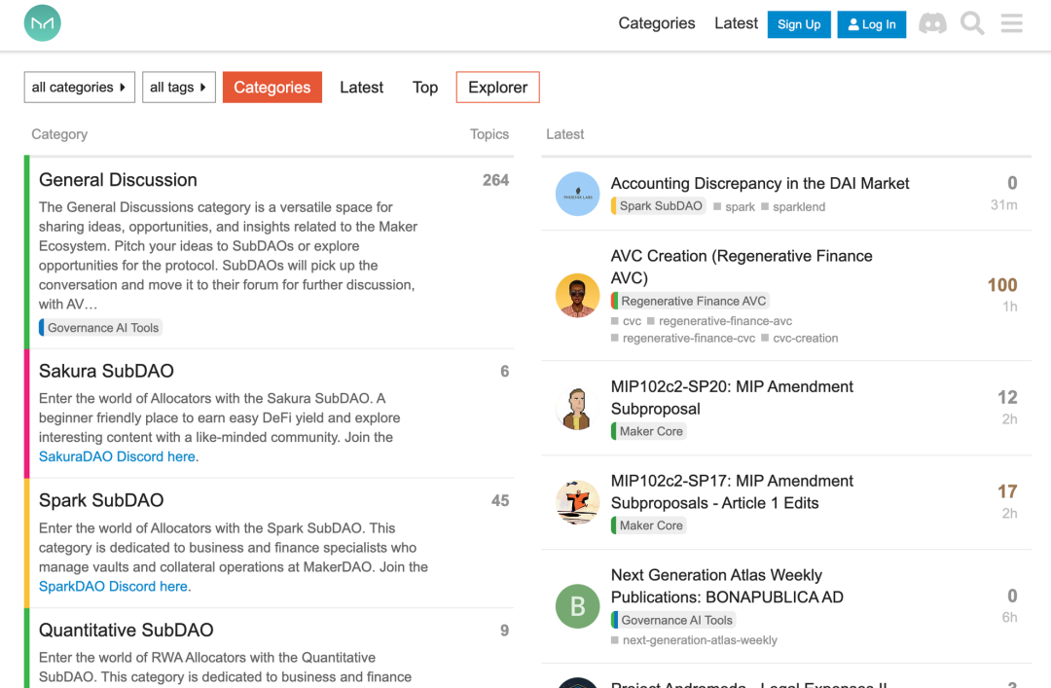
Task: Click the regenerative-finance-avc tag
Action: click(719, 321)
